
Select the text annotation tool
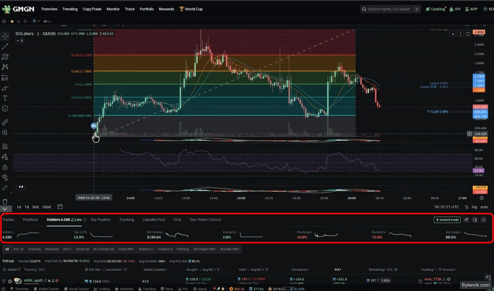point(5,98)
